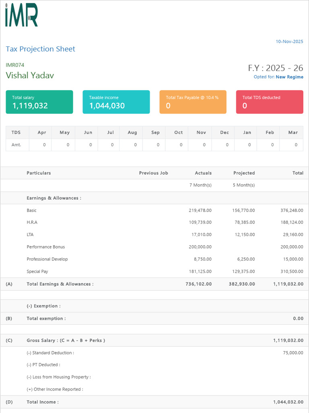Click Basic total 376,248.00
309x413 pixels.
tap(292, 211)
